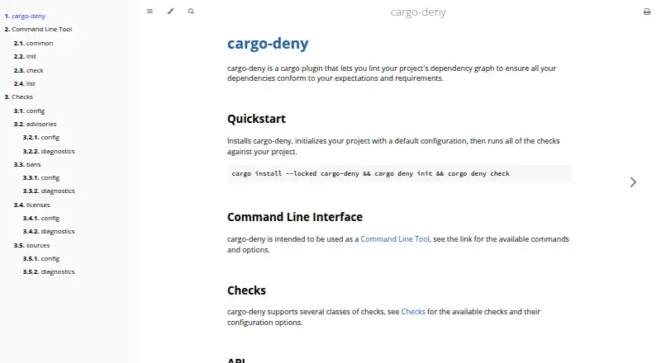Click the cargo install command code block
Image resolution: width=661 pixels, height=363 pixels.
[x=399, y=173]
